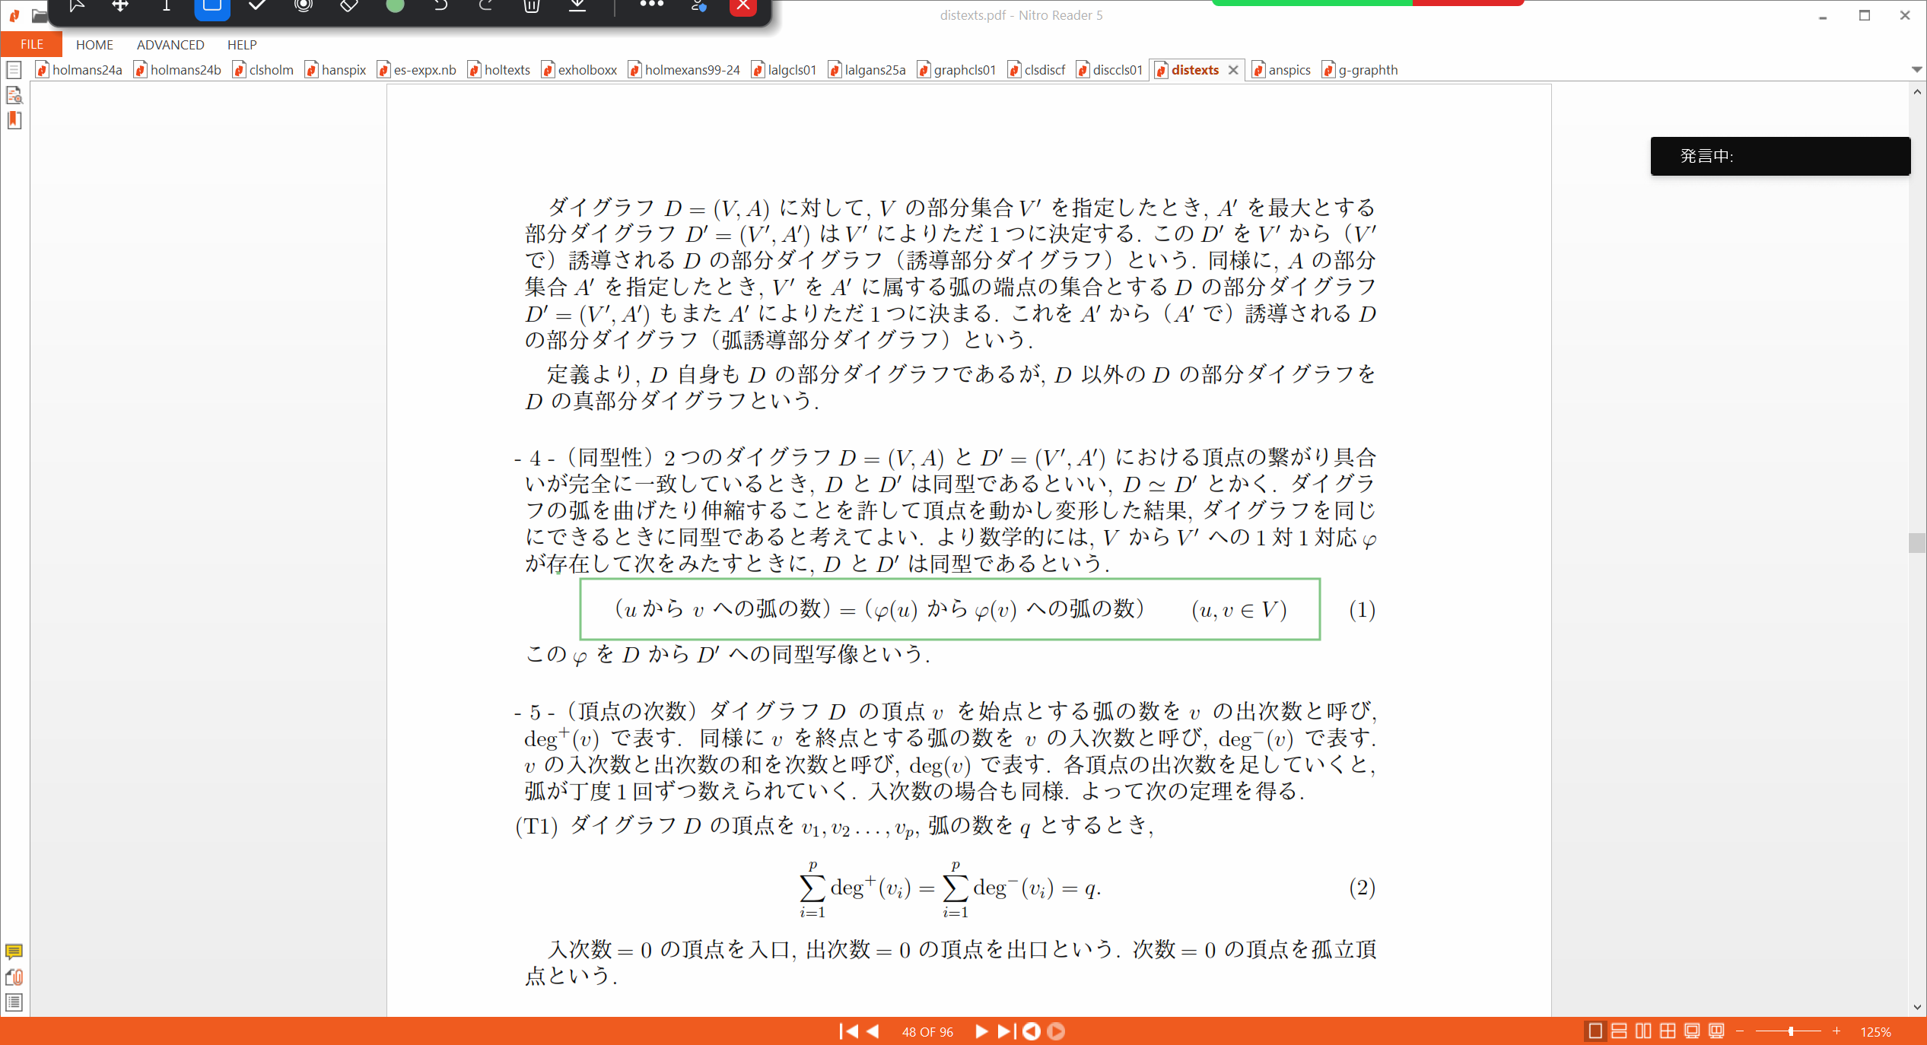The image size is (1927, 1045).
Task: Select the spotlight annotation tool
Action: click(x=304, y=6)
